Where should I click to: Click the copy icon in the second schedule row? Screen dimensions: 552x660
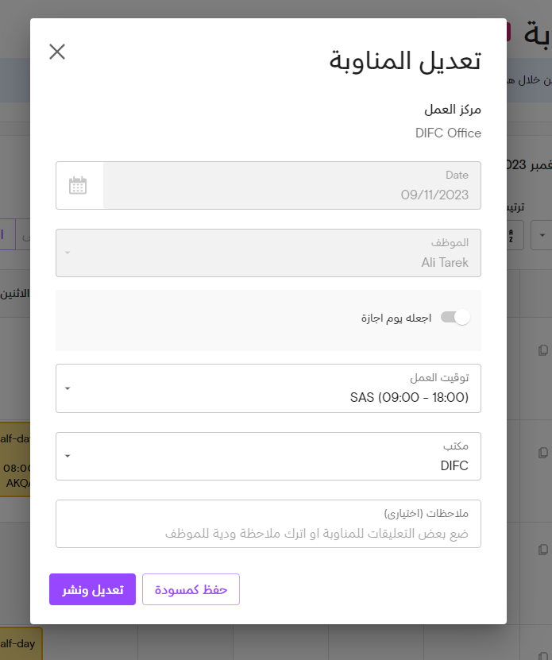(543, 453)
